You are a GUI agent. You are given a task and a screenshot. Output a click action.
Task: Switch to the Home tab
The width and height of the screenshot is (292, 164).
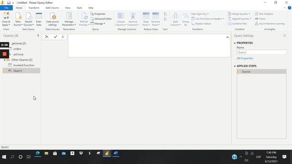click(19, 8)
